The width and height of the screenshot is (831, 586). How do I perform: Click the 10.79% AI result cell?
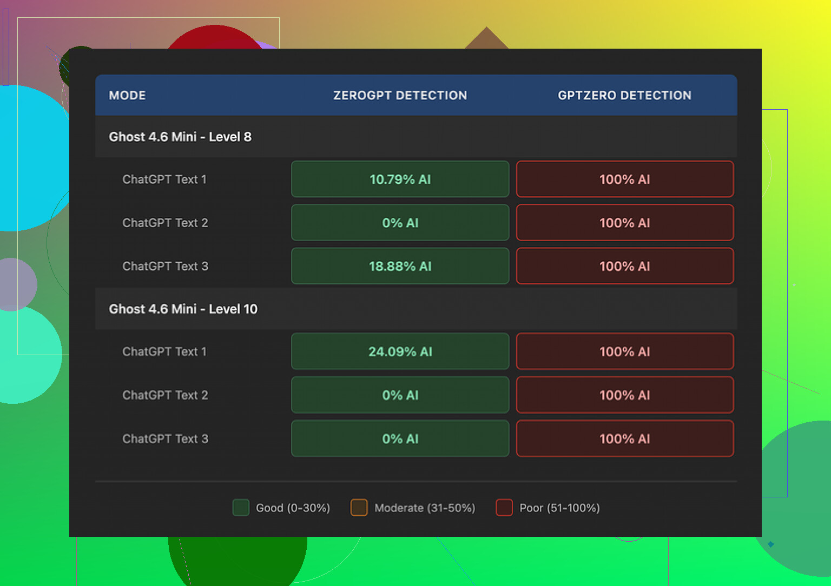pos(400,179)
